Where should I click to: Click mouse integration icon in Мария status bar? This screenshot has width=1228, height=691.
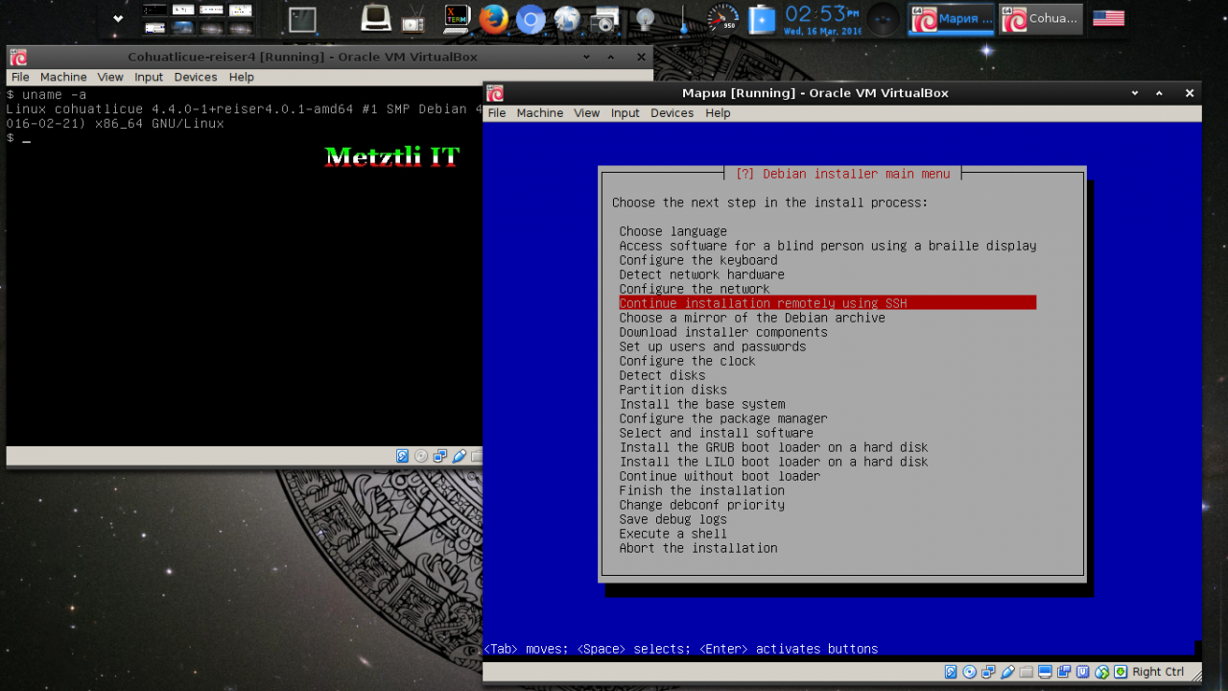pos(1101,672)
